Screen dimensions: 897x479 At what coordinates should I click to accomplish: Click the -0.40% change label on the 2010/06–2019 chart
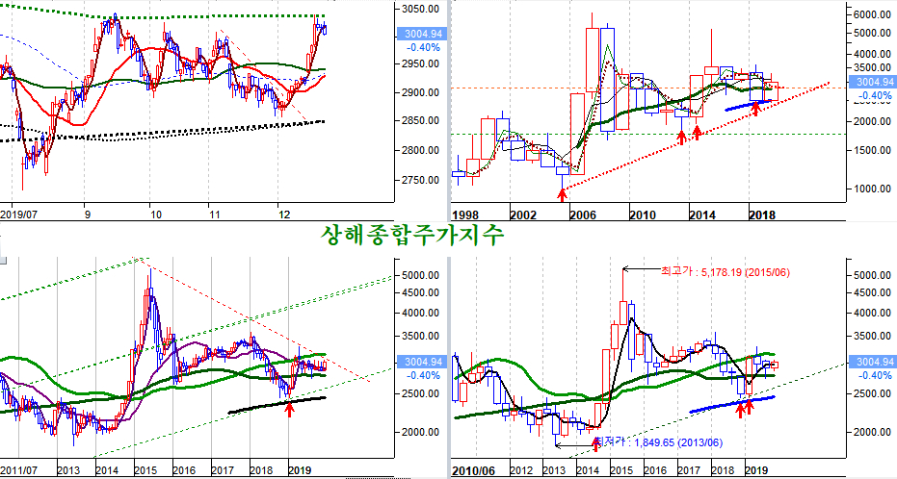click(x=873, y=376)
